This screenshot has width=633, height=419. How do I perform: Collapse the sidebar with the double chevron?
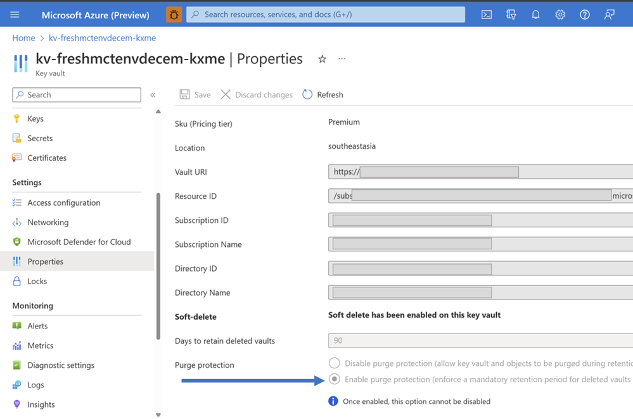click(153, 95)
